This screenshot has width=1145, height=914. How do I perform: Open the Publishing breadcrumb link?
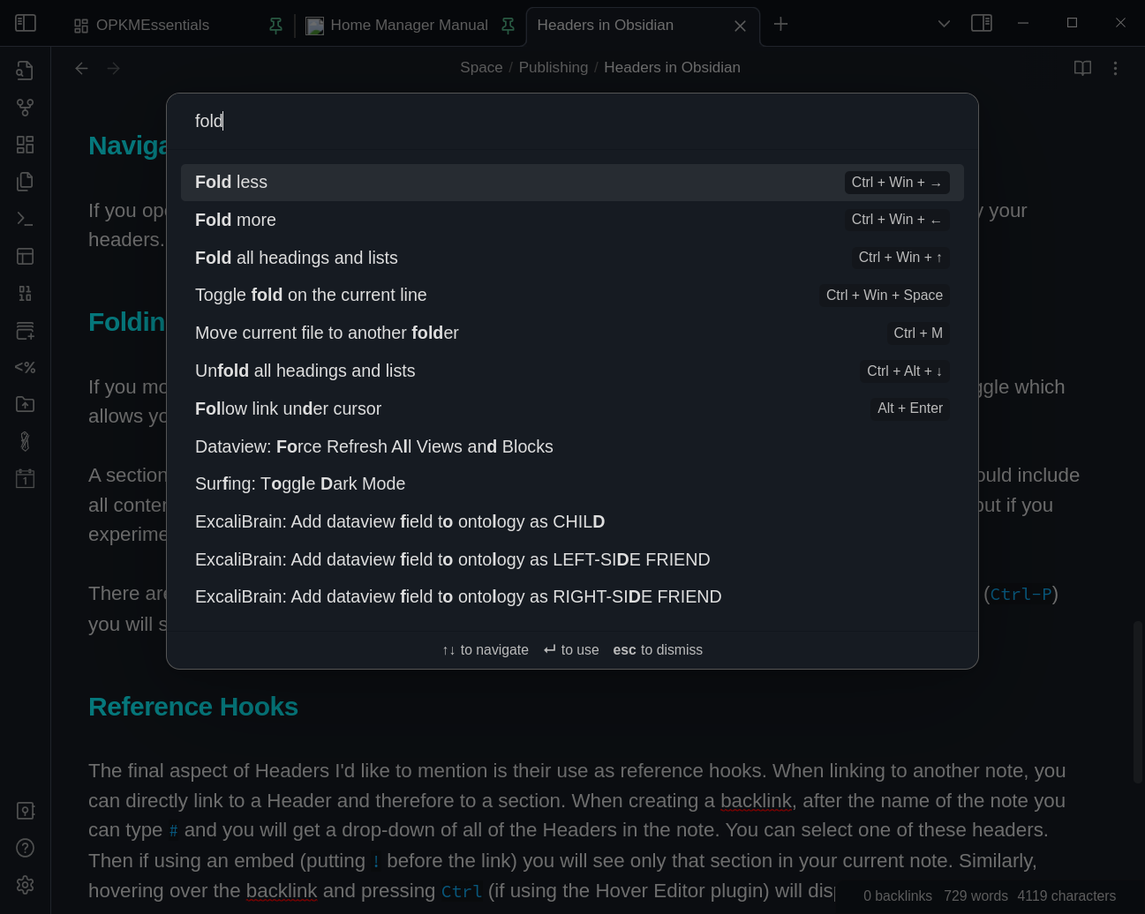[x=554, y=68]
